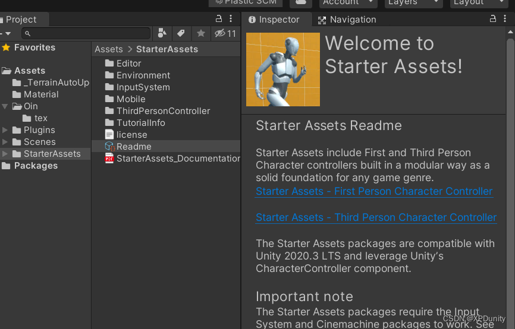Expand the Scenes folder arrow

[x=5, y=142]
